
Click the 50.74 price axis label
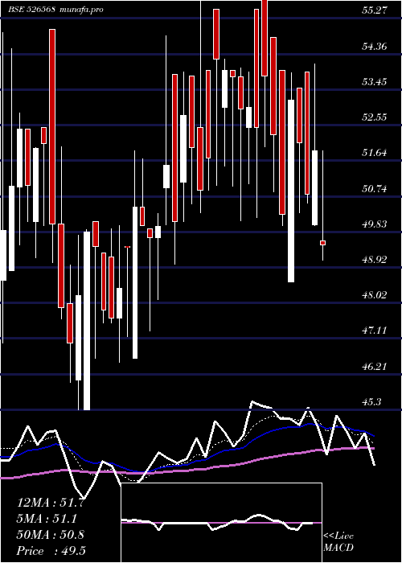coord(375,188)
